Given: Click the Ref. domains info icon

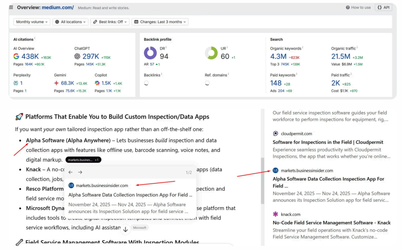Looking at the screenshot, I should coord(228,74).
